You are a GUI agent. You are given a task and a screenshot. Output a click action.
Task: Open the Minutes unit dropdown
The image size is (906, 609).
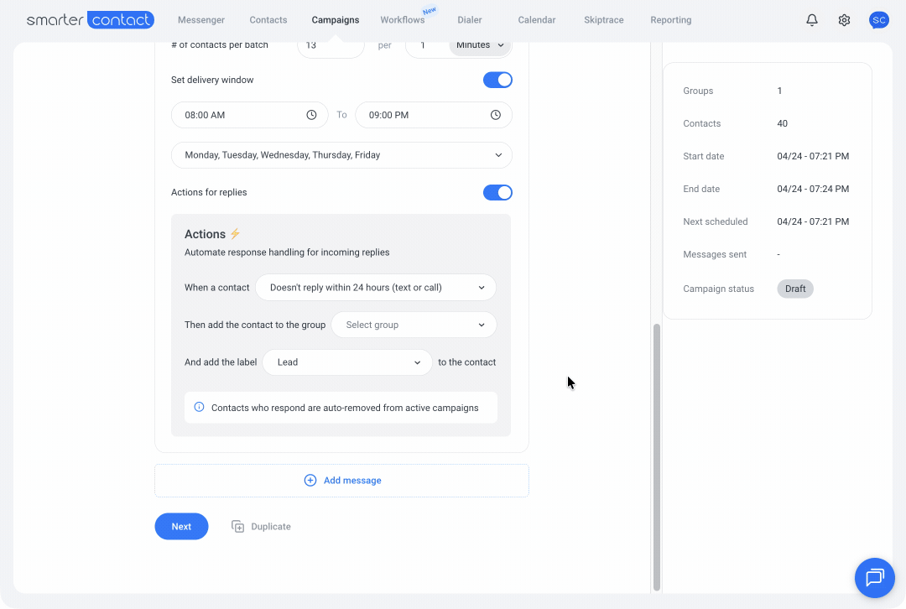(x=480, y=45)
